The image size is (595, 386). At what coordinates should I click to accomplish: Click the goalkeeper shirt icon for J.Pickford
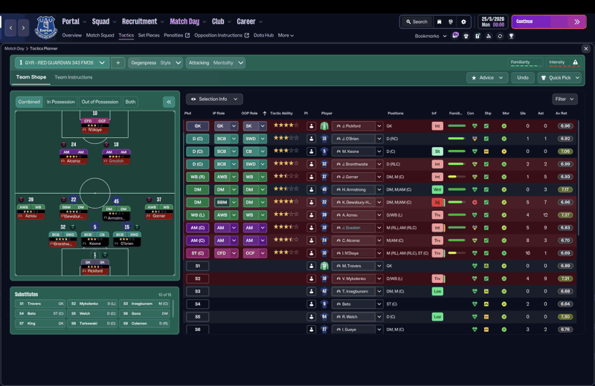(324, 125)
